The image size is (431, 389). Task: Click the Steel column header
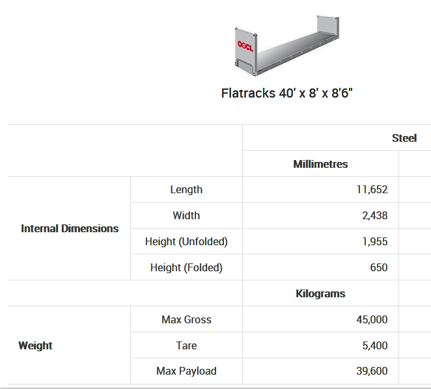coord(404,138)
